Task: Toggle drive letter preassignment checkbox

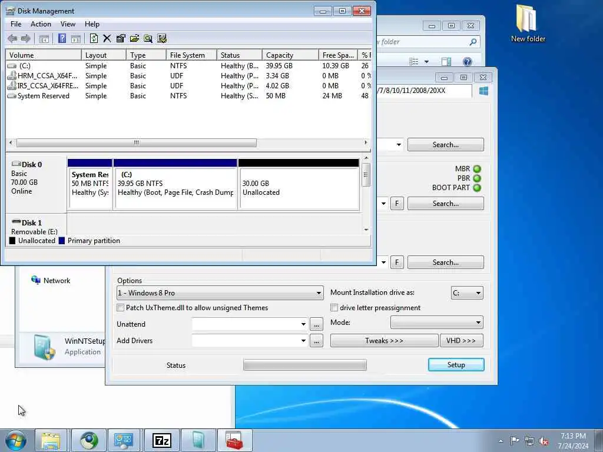Action: tap(334, 307)
